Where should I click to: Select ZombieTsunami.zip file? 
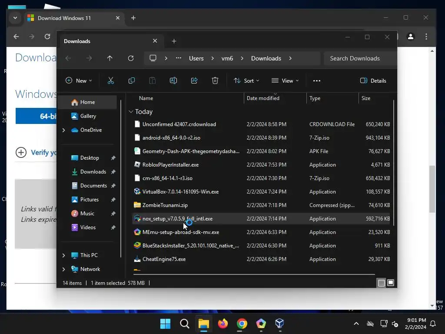tap(261, 205)
